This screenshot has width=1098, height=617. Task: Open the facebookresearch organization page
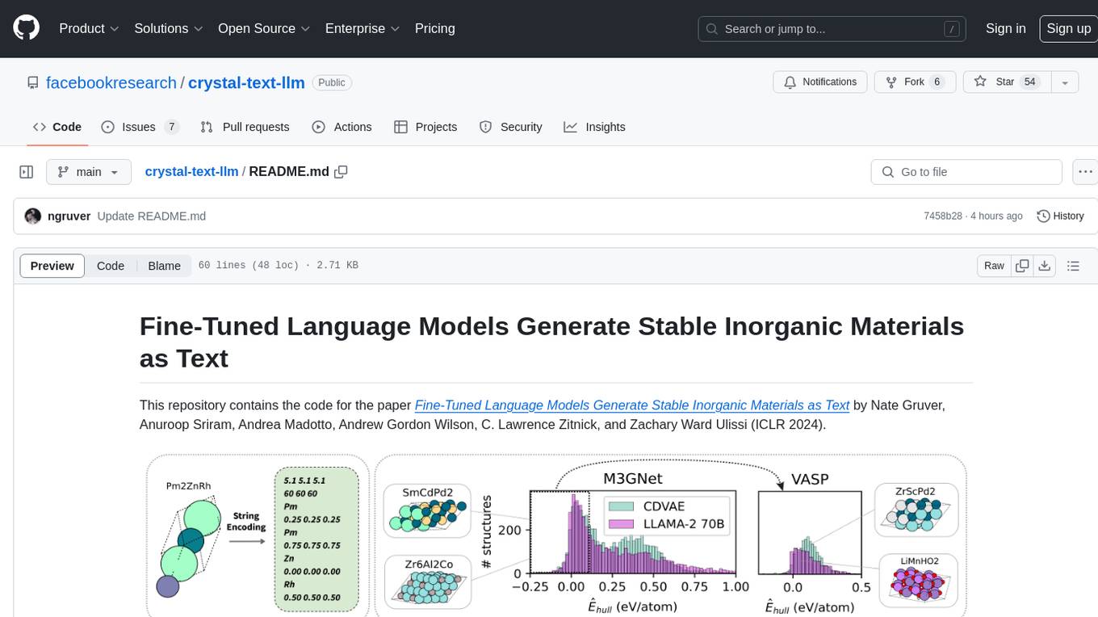pyautogui.click(x=111, y=82)
